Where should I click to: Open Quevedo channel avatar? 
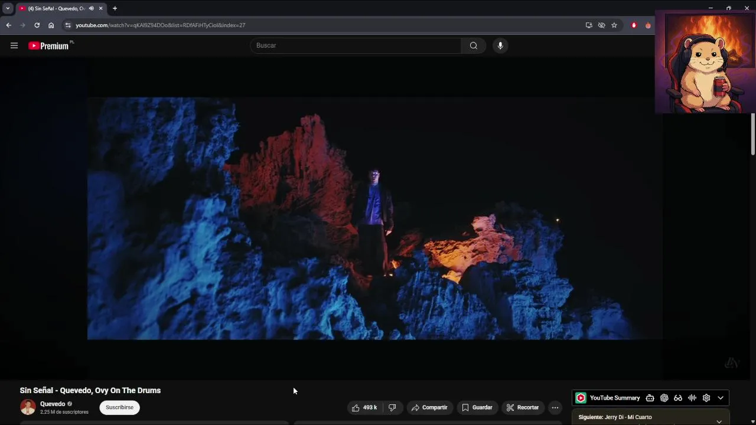pyautogui.click(x=28, y=407)
